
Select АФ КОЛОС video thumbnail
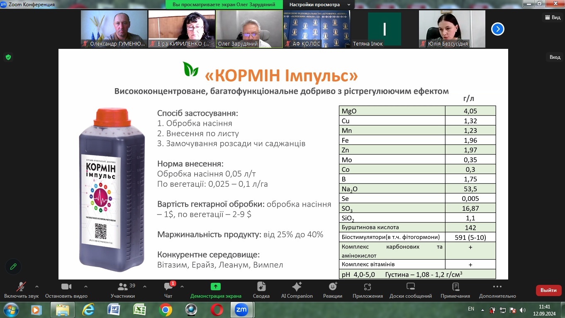point(317,29)
